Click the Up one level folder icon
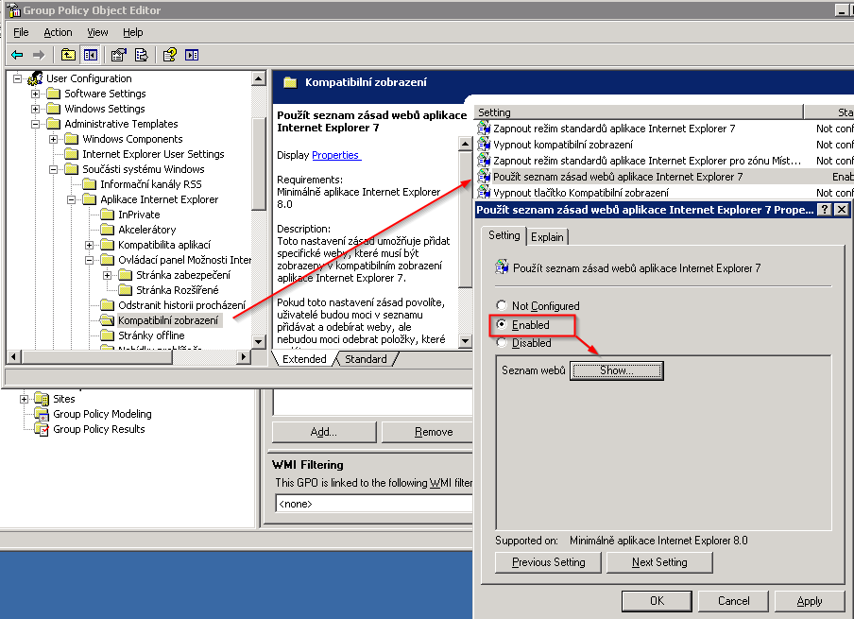Screen dimensions: 854x619 pyautogui.click(x=68, y=55)
